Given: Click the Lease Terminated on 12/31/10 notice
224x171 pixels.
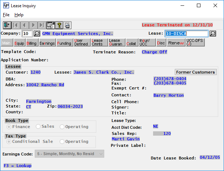Looking at the screenshot, I should tap(177, 25).
